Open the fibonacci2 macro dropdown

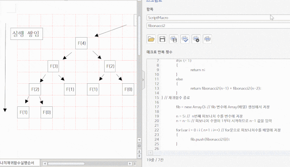pyautogui.click(x=218, y=25)
